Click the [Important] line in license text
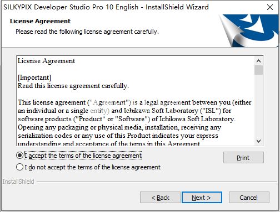 34,77
